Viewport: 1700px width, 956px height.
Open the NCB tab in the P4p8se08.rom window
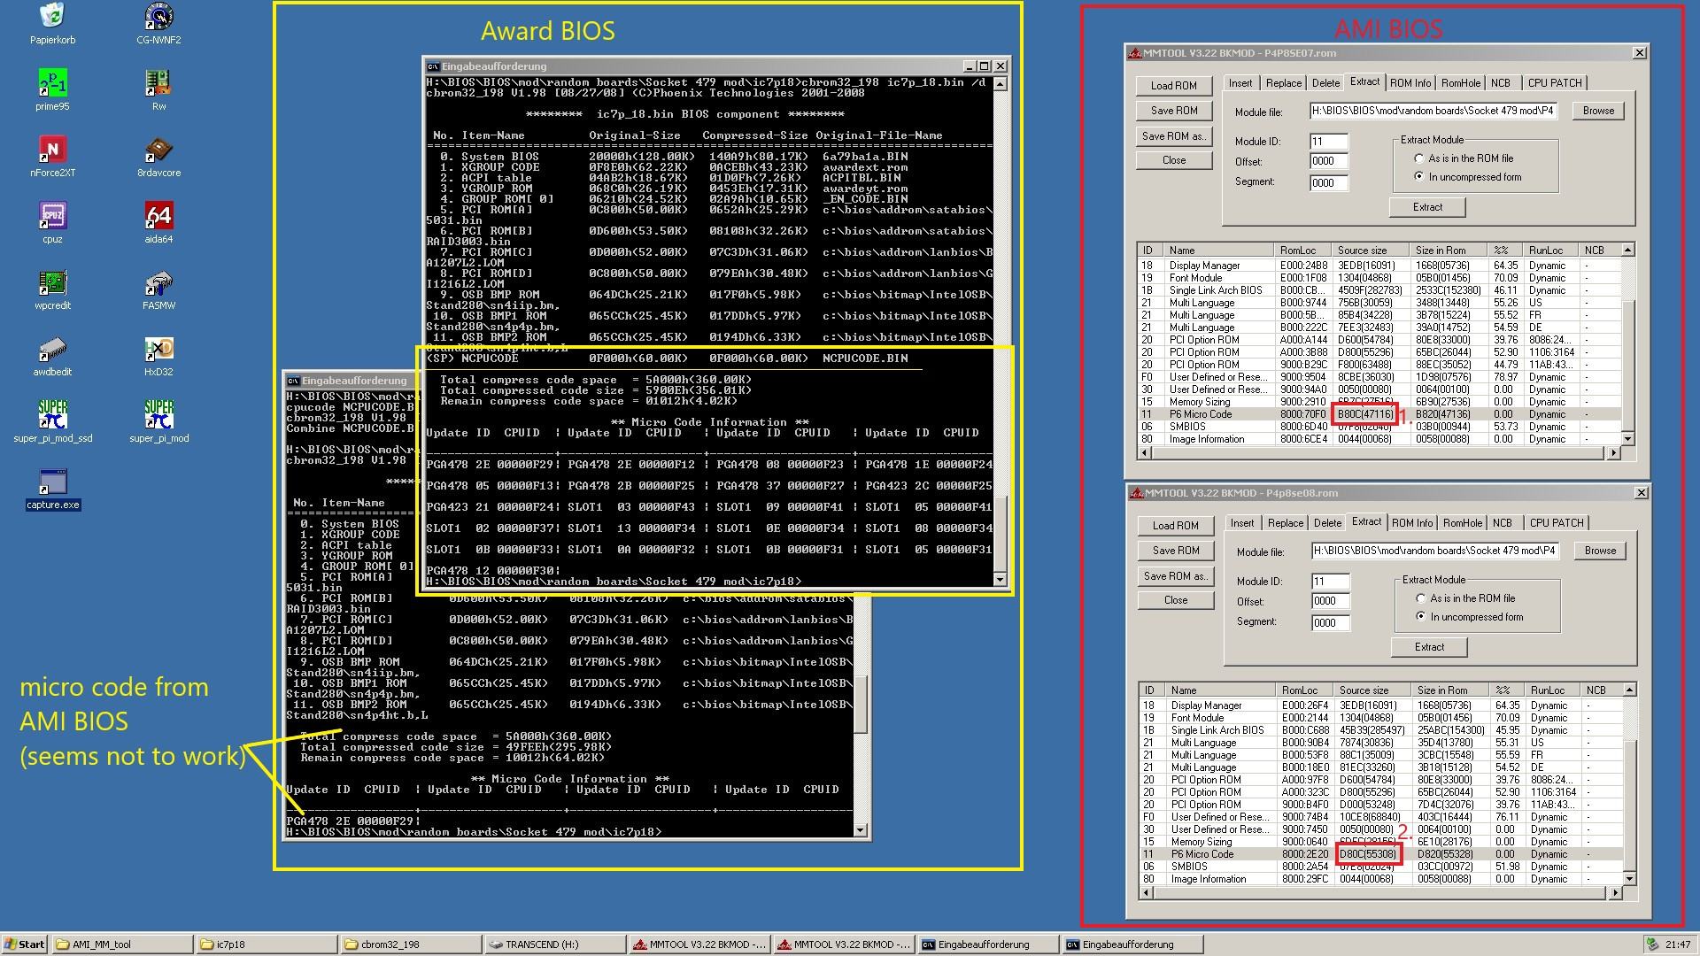point(1503,523)
